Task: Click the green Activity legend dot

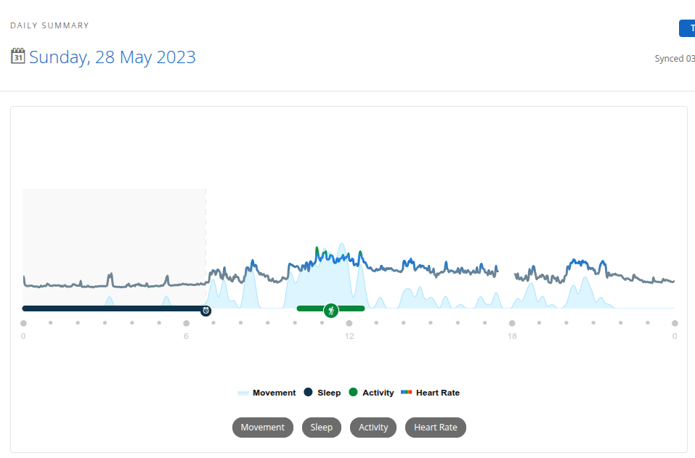Action: click(x=353, y=392)
